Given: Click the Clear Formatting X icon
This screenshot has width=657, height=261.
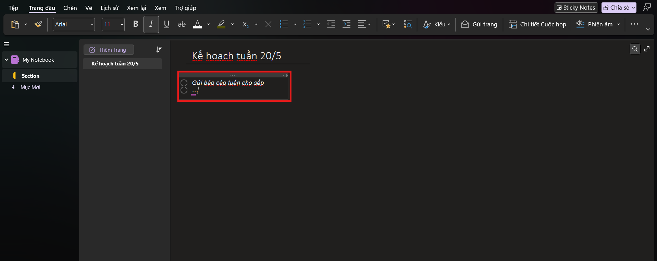Looking at the screenshot, I should click(x=268, y=24).
